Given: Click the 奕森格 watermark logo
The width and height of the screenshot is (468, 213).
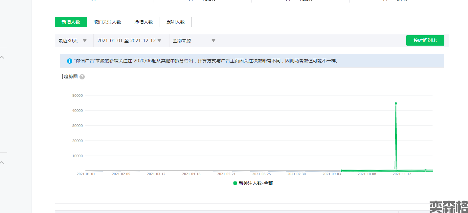Looking at the screenshot, I should coord(449,206).
